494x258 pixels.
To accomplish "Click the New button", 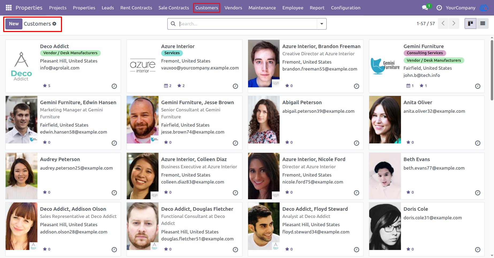I will click(x=14, y=24).
